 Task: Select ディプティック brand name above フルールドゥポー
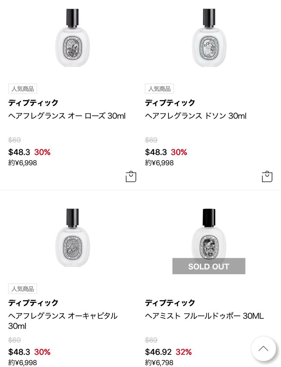click(170, 303)
